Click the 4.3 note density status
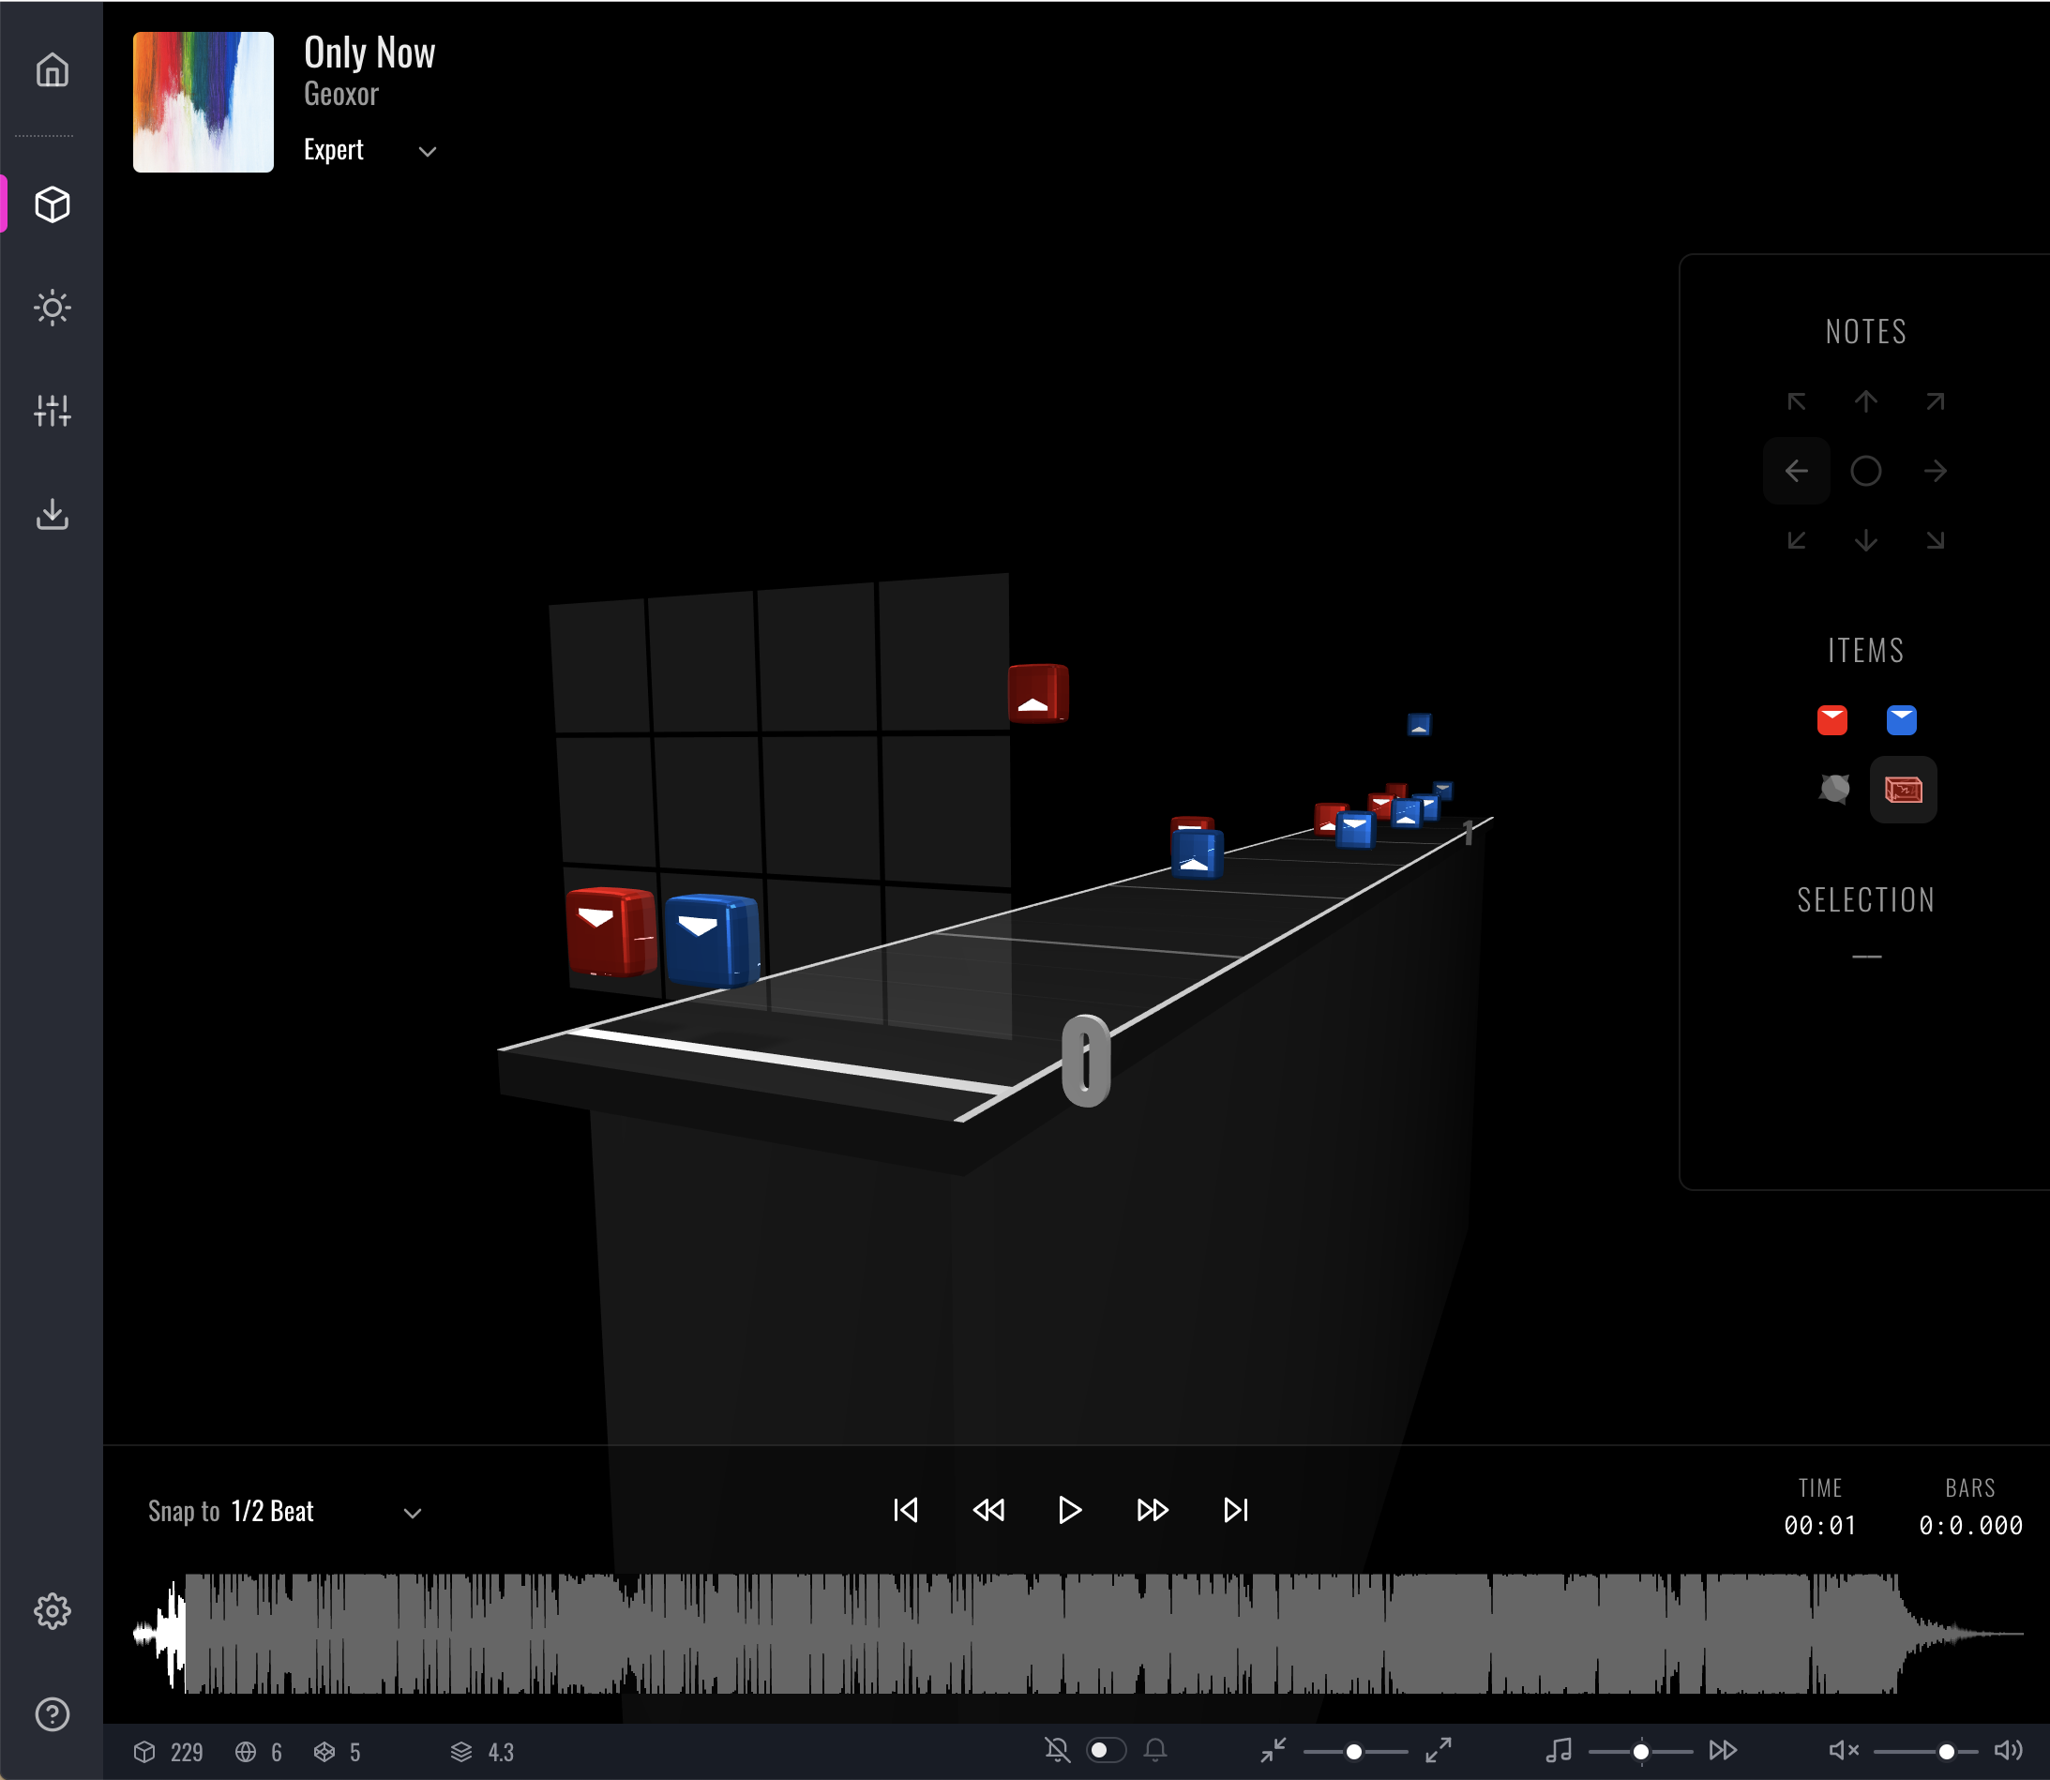Image resolution: width=2050 pixels, height=1780 pixels. click(x=483, y=1752)
